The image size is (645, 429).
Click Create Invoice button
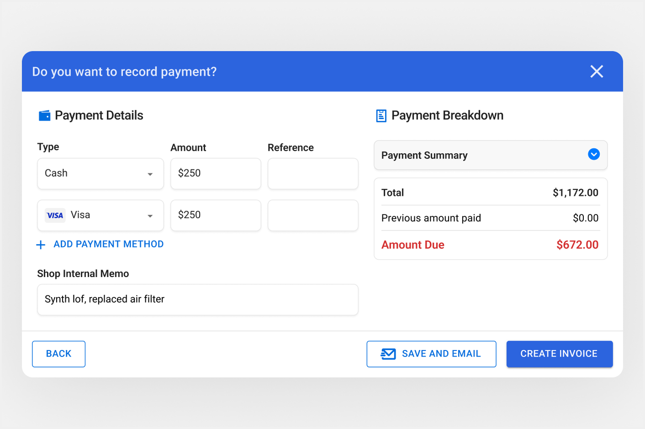coord(560,354)
